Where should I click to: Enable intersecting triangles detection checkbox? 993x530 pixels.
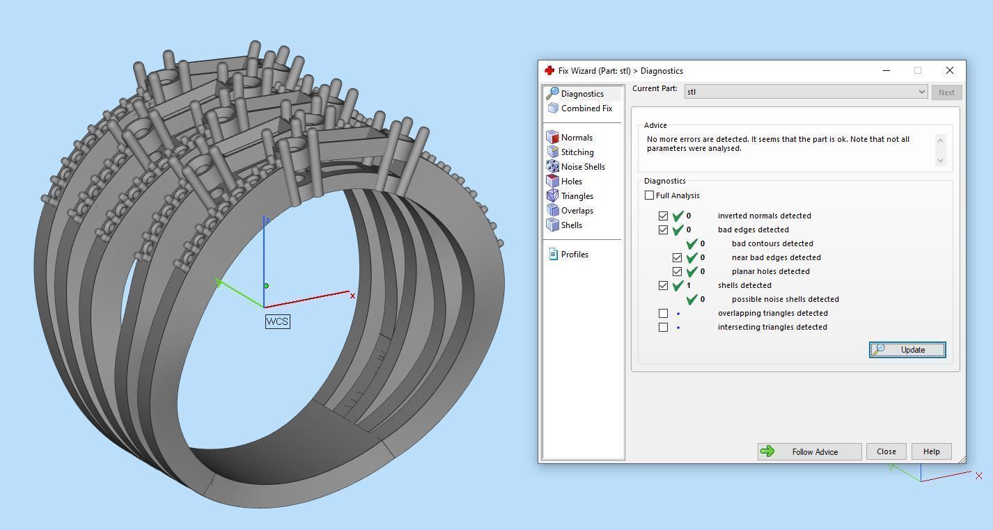(664, 328)
